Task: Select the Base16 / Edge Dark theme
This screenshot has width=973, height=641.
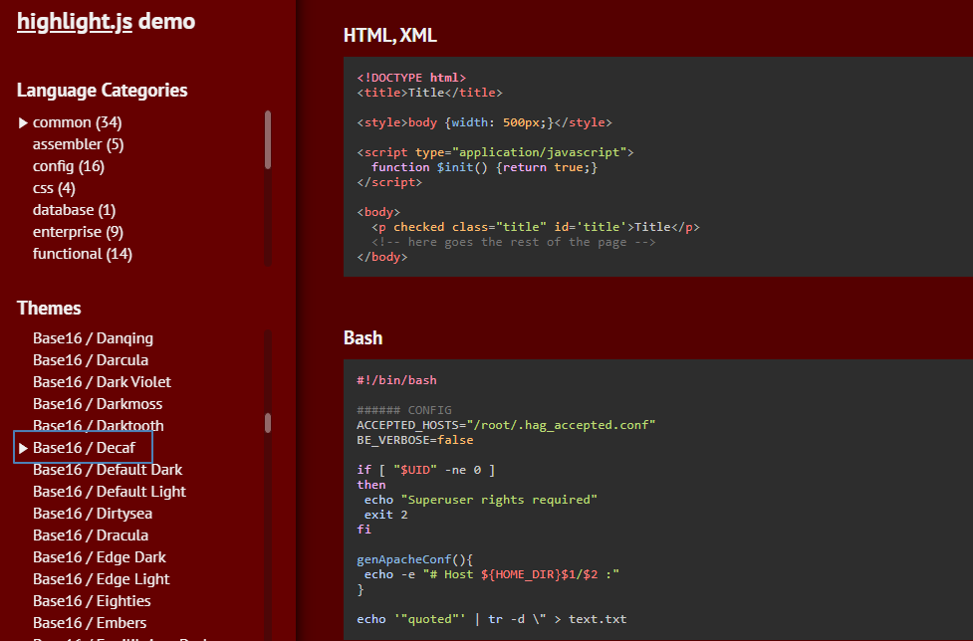Action: [100, 557]
